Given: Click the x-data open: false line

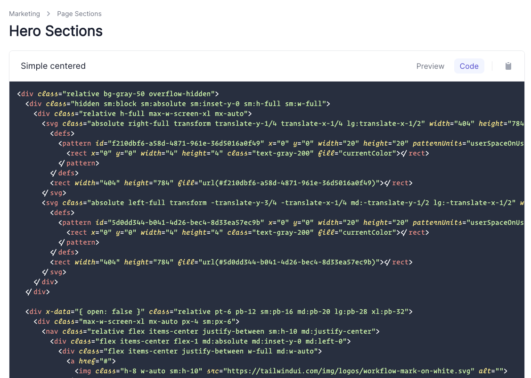Looking at the screenshot, I should click(219, 312).
